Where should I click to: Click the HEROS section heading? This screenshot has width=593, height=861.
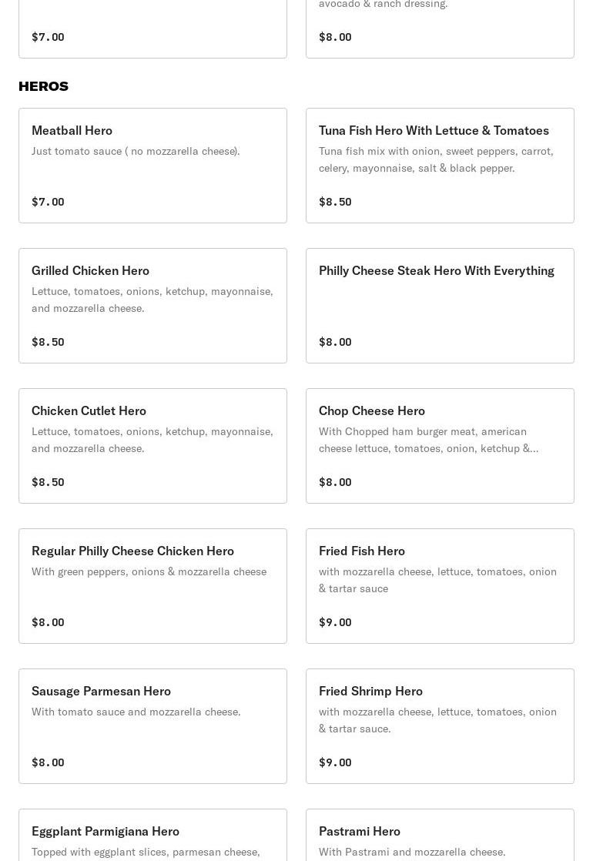(43, 86)
